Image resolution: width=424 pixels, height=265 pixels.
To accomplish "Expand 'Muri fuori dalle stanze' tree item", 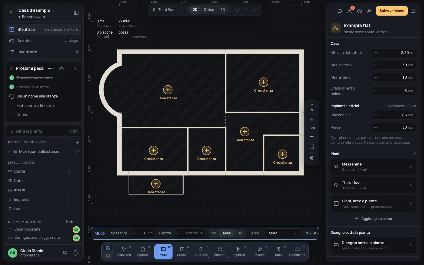I will click(9, 152).
